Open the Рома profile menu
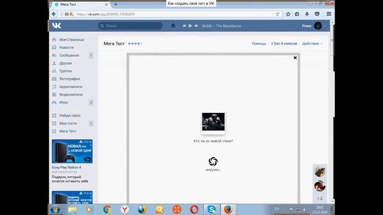This screenshot has width=383, height=215. pos(314,26)
